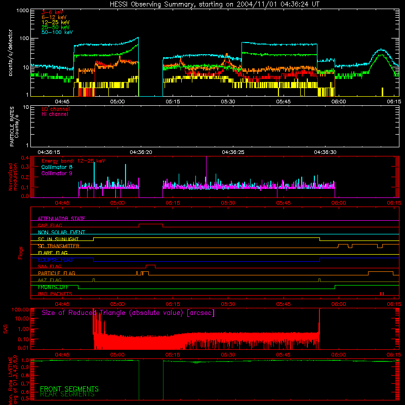Click the Mon. Rate LIVETIME axis title
Screen dimensions: 405x405
(13, 380)
